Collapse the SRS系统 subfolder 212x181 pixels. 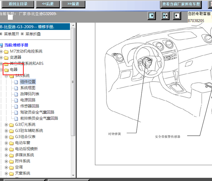coord(6,76)
